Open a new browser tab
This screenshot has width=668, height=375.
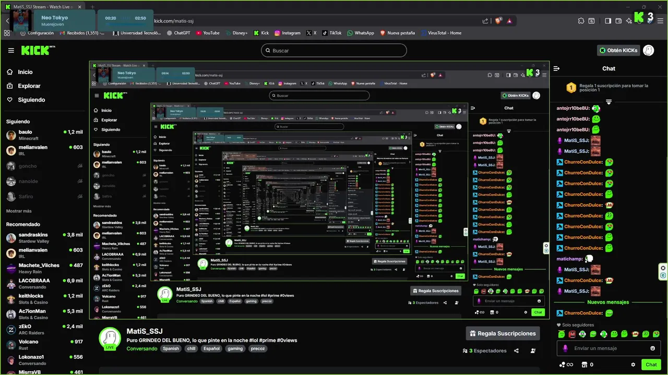92,7
